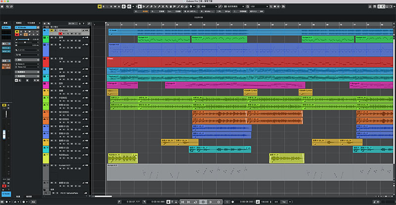This screenshot has width=396, height=205.
Task: Toggle the yellow global Mute M button
Action: [99, 6]
